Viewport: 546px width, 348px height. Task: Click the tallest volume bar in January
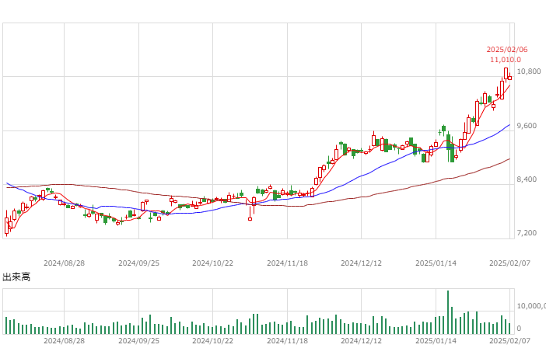coord(448,312)
